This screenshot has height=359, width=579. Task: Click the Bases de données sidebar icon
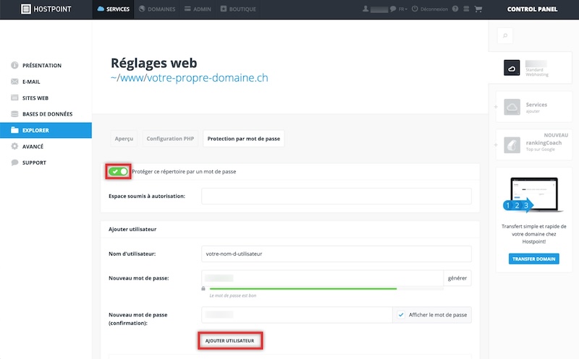(x=14, y=114)
